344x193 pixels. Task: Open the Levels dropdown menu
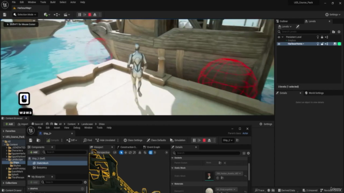click(285, 26)
